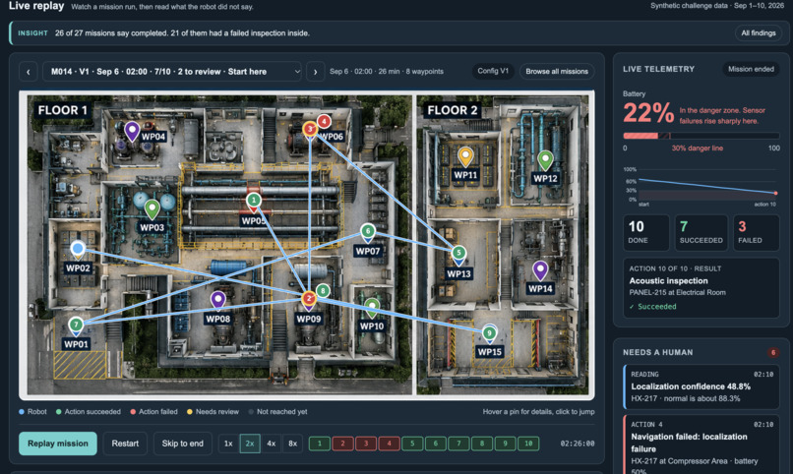Jump to failed action 2 in timeline
Screen dimensions: 793x474
(x=342, y=444)
